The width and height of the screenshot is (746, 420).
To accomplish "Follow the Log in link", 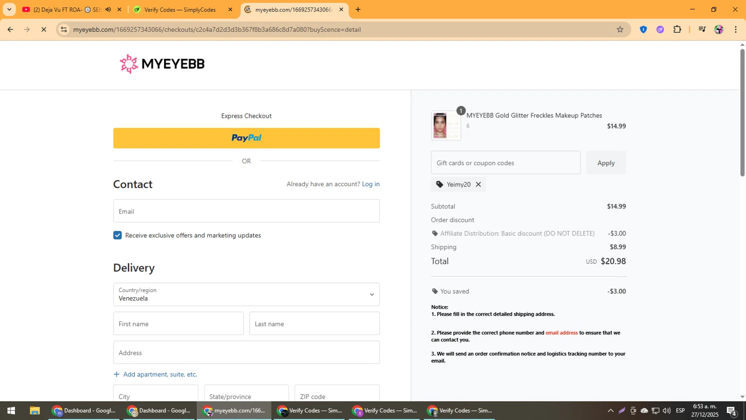I will tap(371, 184).
